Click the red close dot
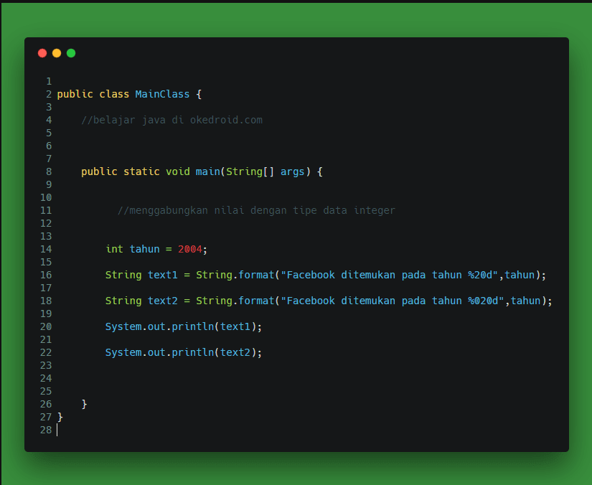Image resolution: width=592 pixels, height=485 pixels. 42,53
